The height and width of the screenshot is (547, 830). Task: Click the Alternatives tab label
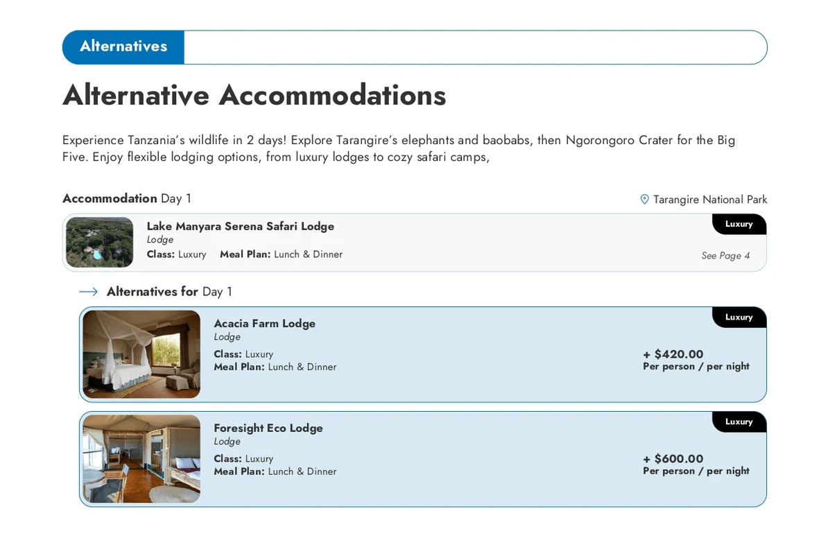click(123, 46)
